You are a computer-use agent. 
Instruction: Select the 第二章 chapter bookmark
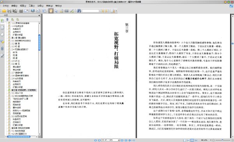pos(19,38)
